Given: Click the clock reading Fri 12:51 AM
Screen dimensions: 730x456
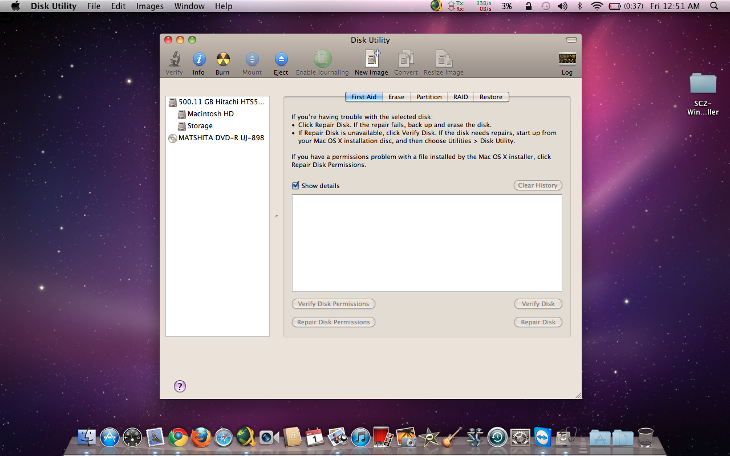Looking at the screenshot, I should click(675, 6).
